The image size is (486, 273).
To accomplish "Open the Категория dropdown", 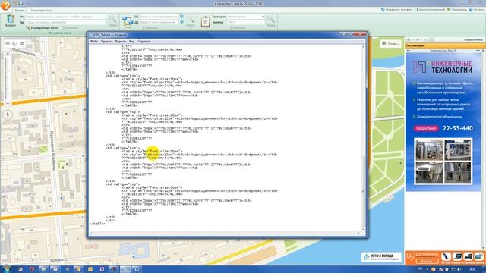I will point(246,17).
